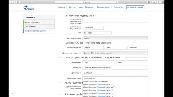Click the scroll-to-top arrow button
The image size is (173, 97).
click(x=12, y=93)
